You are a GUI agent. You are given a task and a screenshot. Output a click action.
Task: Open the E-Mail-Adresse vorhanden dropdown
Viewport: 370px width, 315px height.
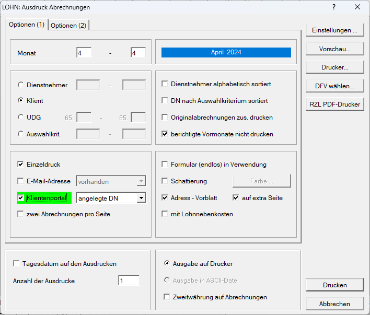pyautogui.click(x=141, y=181)
